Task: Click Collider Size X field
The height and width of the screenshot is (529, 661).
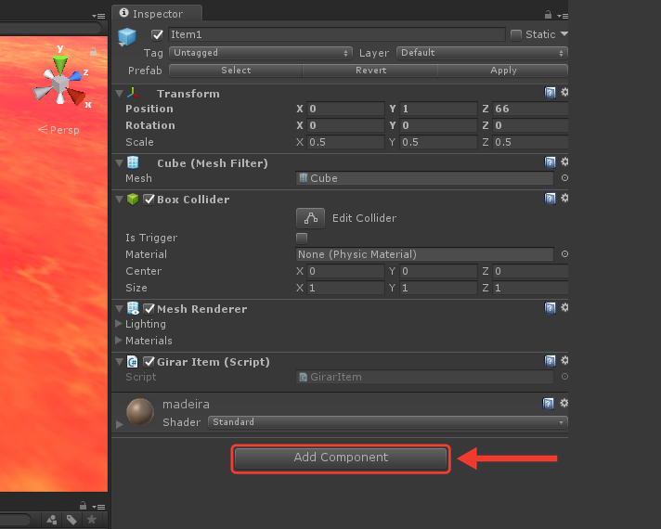Action: click(345, 288)
